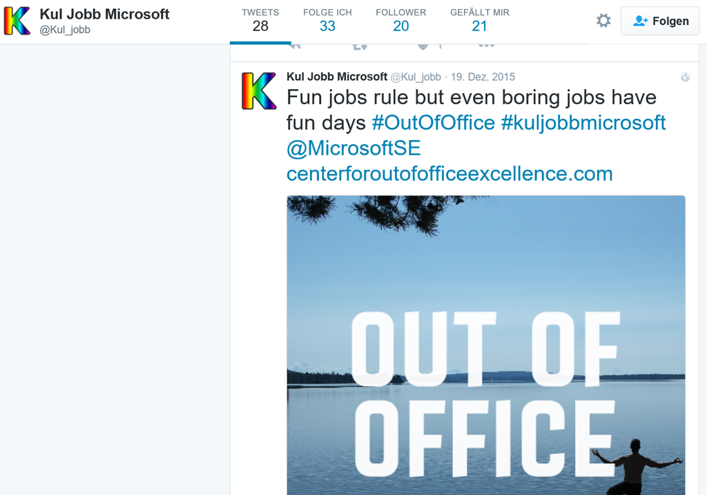Click the more options dots above tweet
This screenshot has height=495, width=707.
coord(486,46)
